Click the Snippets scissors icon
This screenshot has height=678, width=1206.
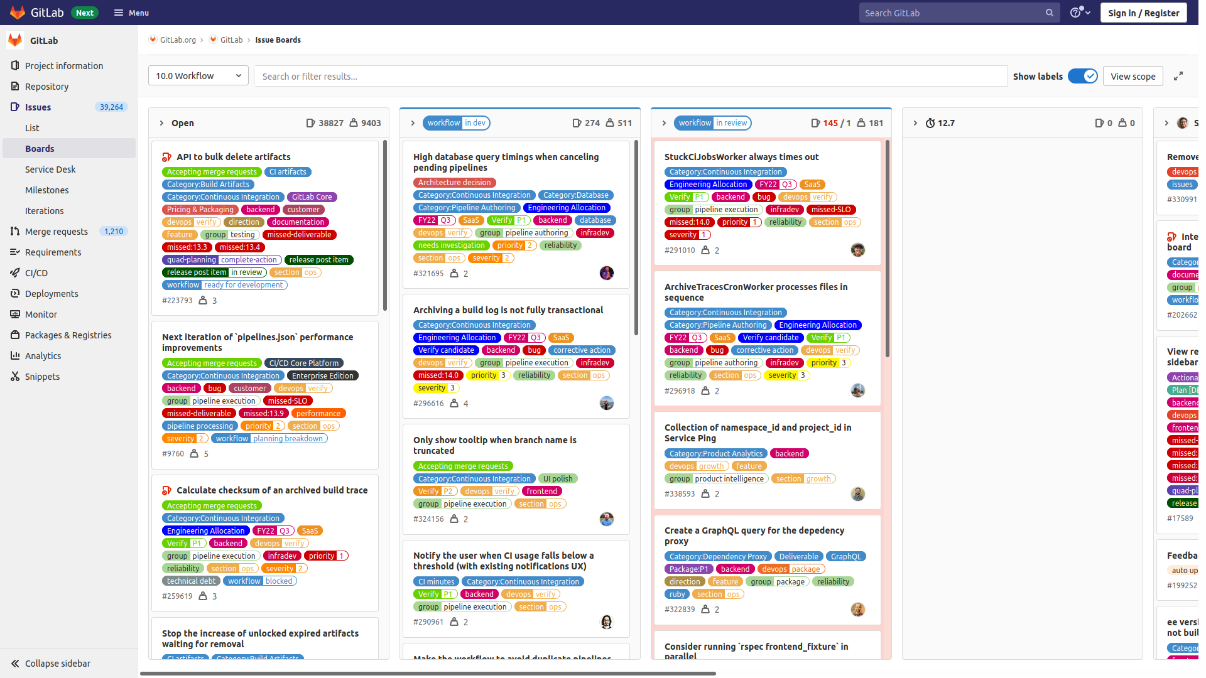coord(15,377)
